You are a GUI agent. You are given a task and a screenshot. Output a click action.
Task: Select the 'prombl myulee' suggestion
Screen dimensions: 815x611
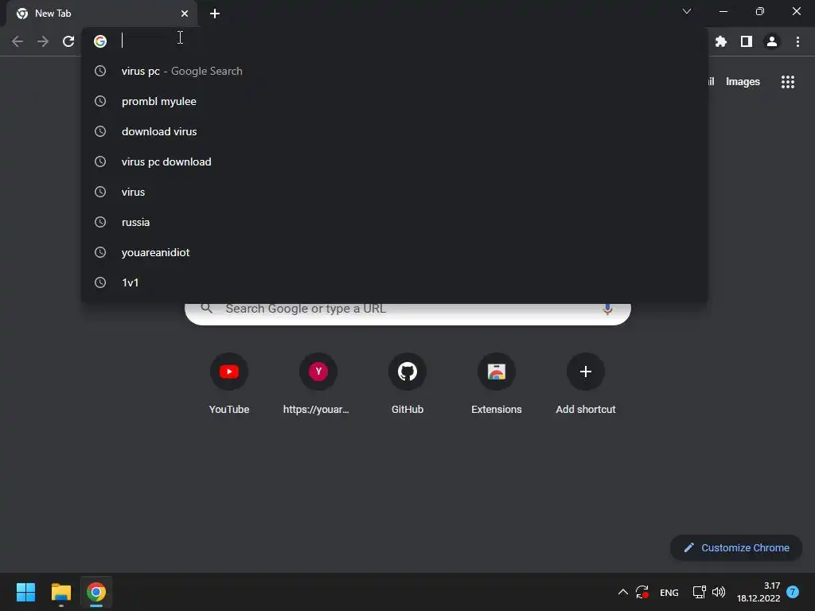point(395,101)
